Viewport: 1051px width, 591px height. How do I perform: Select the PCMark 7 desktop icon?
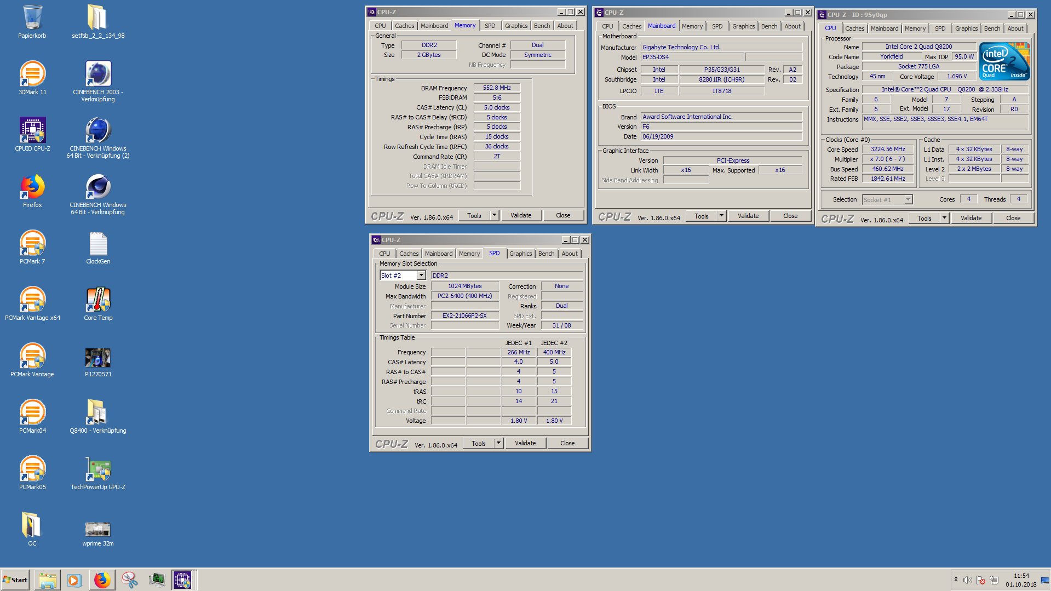(x=32, y=248)
